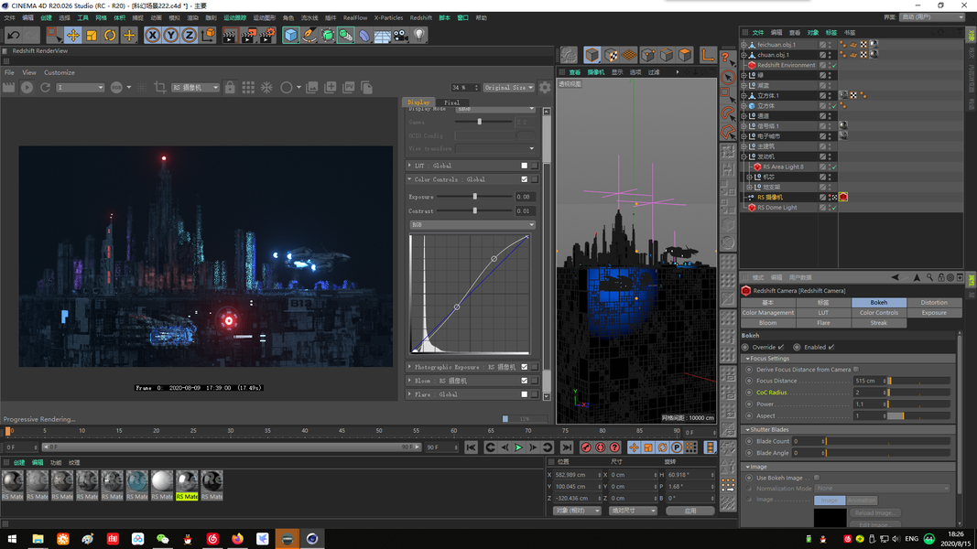Click the light bulb icon in toolbar
The height and width of the screenshot is (549, 977).
tap(419, 36)
